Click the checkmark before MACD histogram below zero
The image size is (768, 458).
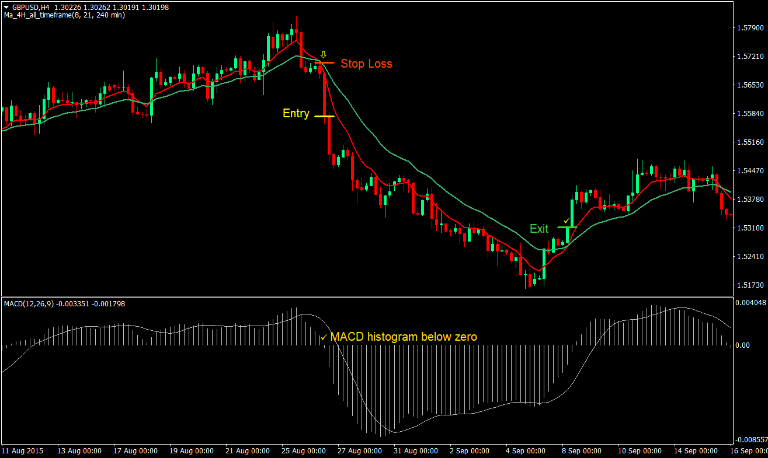pyautogui.click(x=325, y=337)
